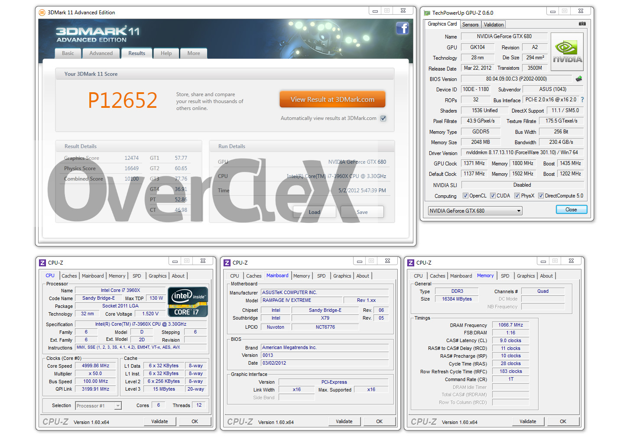Click the Driver Version field in GPU-Z
This screenshot has width=617, height=440.
click(522, 152)
